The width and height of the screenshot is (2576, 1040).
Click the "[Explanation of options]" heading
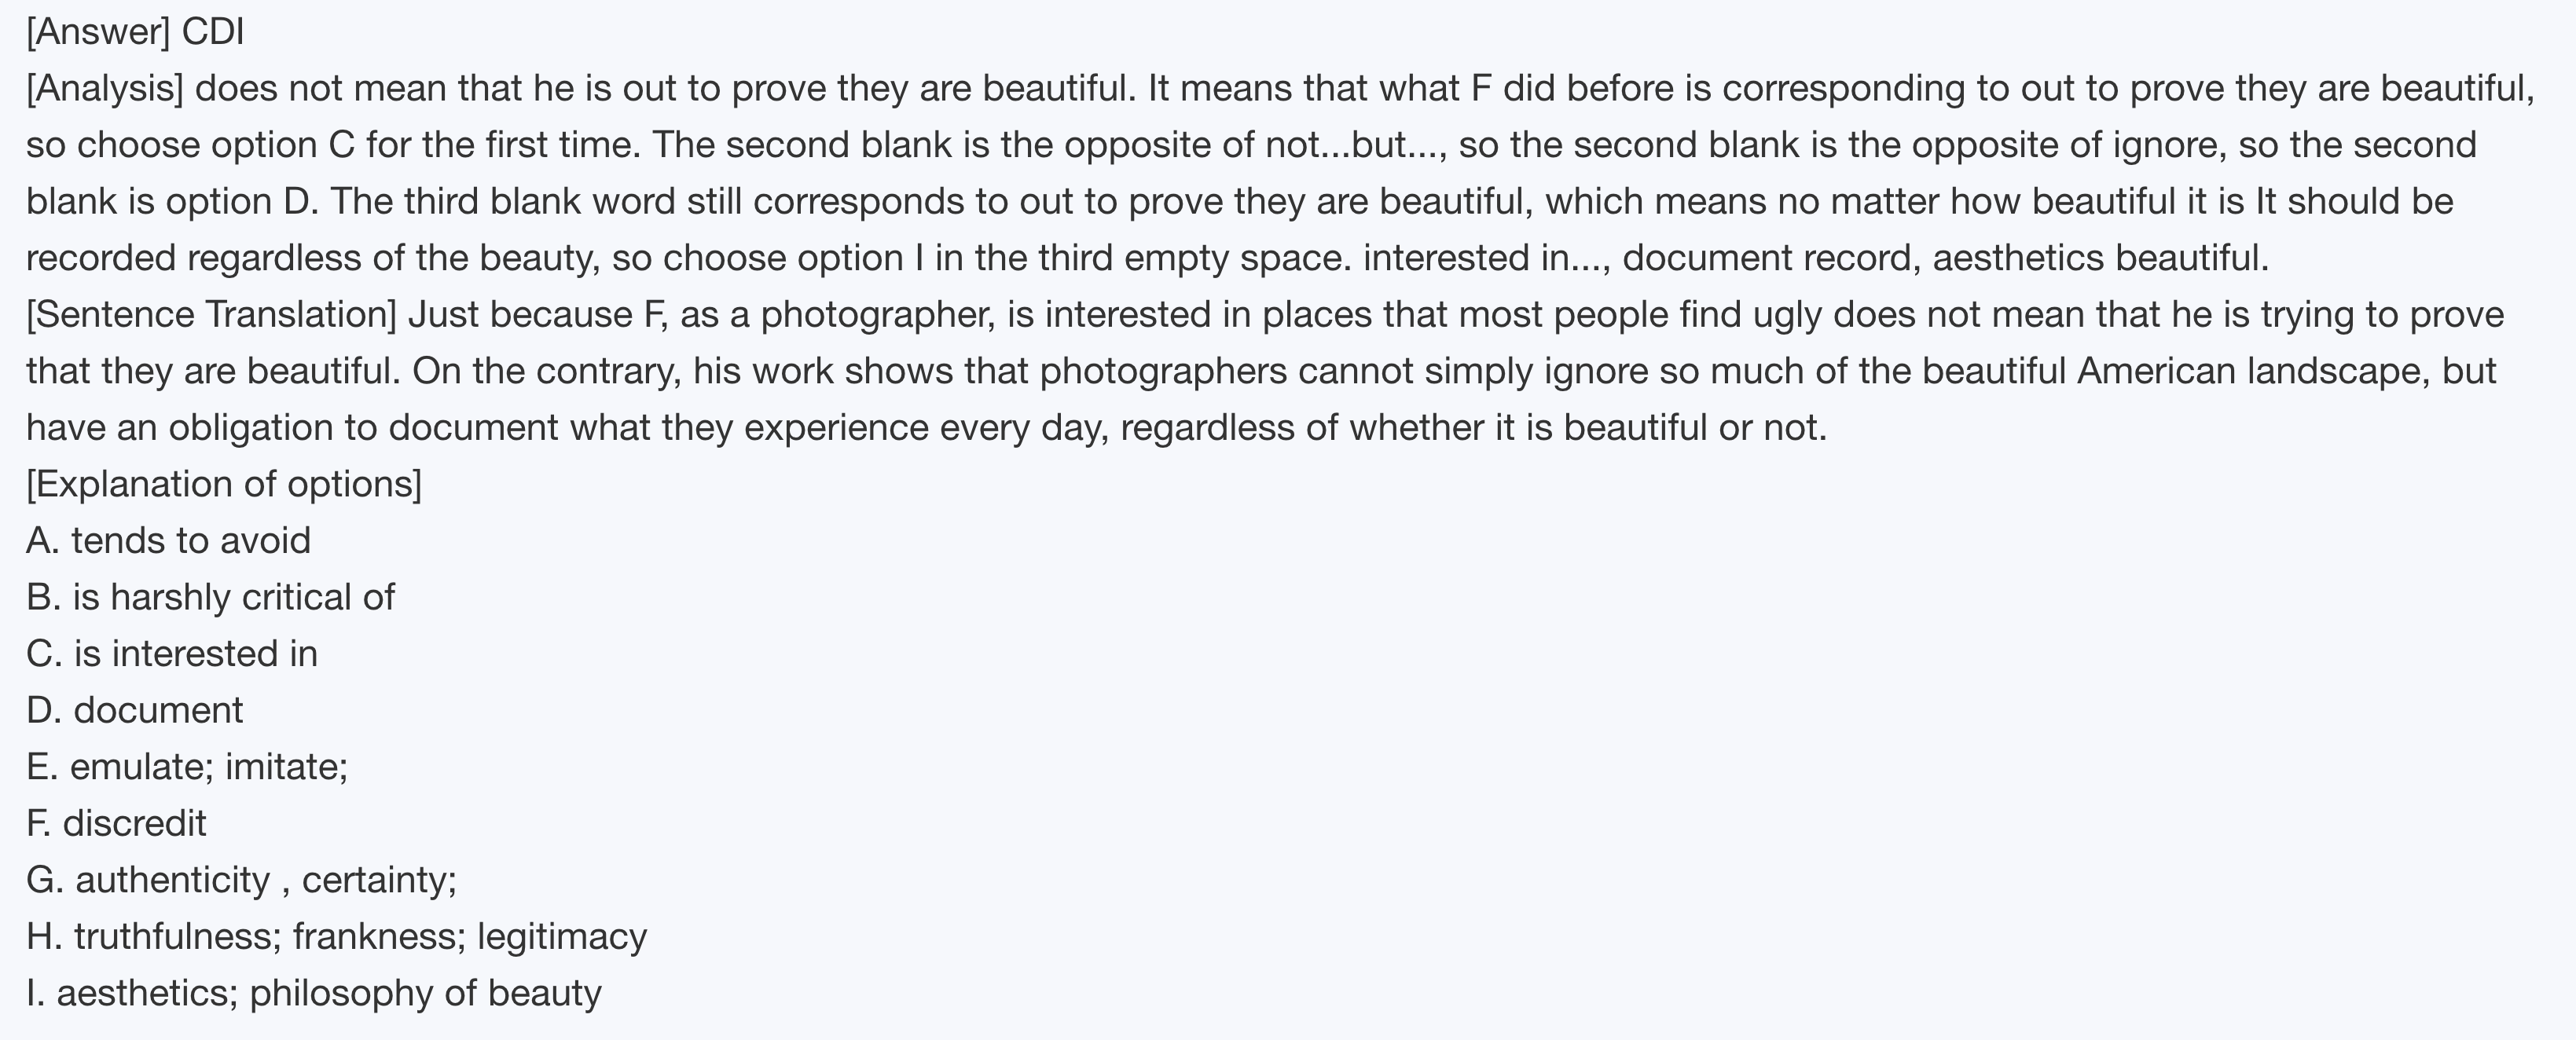tap(224, 484)
